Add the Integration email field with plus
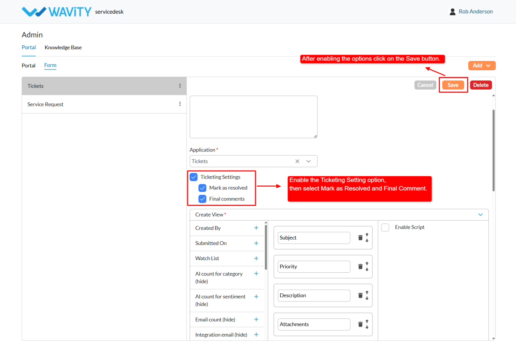This screenshot has width=516, height=343. (x=256, y=335)
